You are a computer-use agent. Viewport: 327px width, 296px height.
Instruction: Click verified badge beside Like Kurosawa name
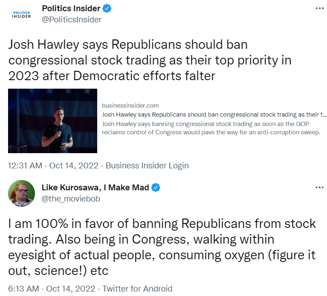(155, 188)
